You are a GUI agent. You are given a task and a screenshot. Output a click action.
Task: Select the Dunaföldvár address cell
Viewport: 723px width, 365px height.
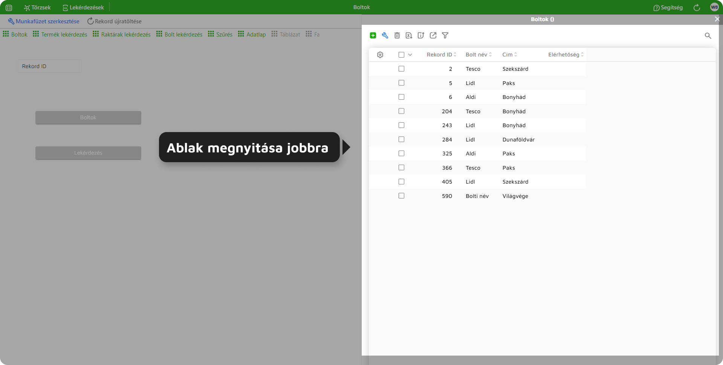pos(518,140)
